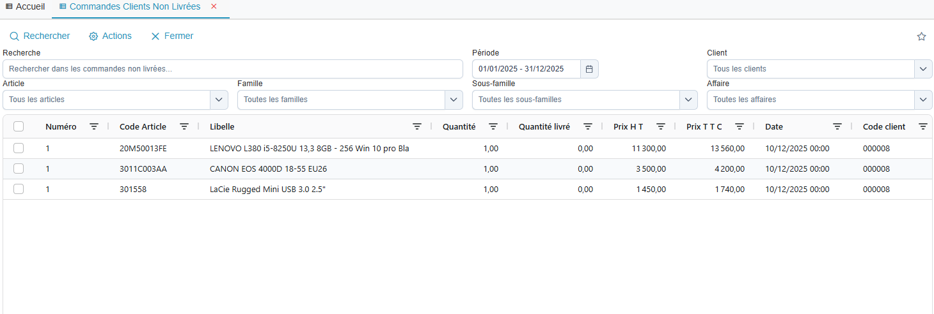Focus the Recherche text input field

pyautogui.click(x=233, y=69)
